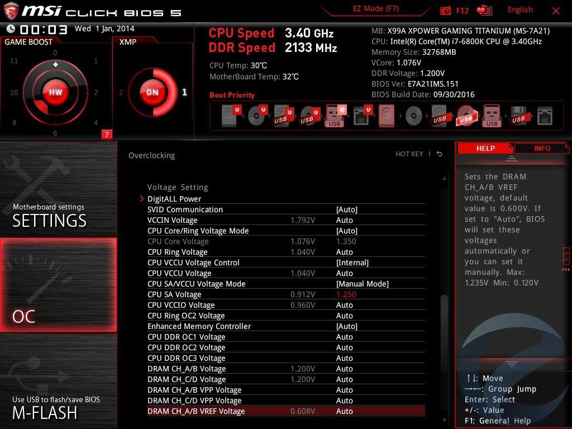Toggle the GAME BOOST HW knob
Viewport: 572px width, 429px height.
point(55,93)
